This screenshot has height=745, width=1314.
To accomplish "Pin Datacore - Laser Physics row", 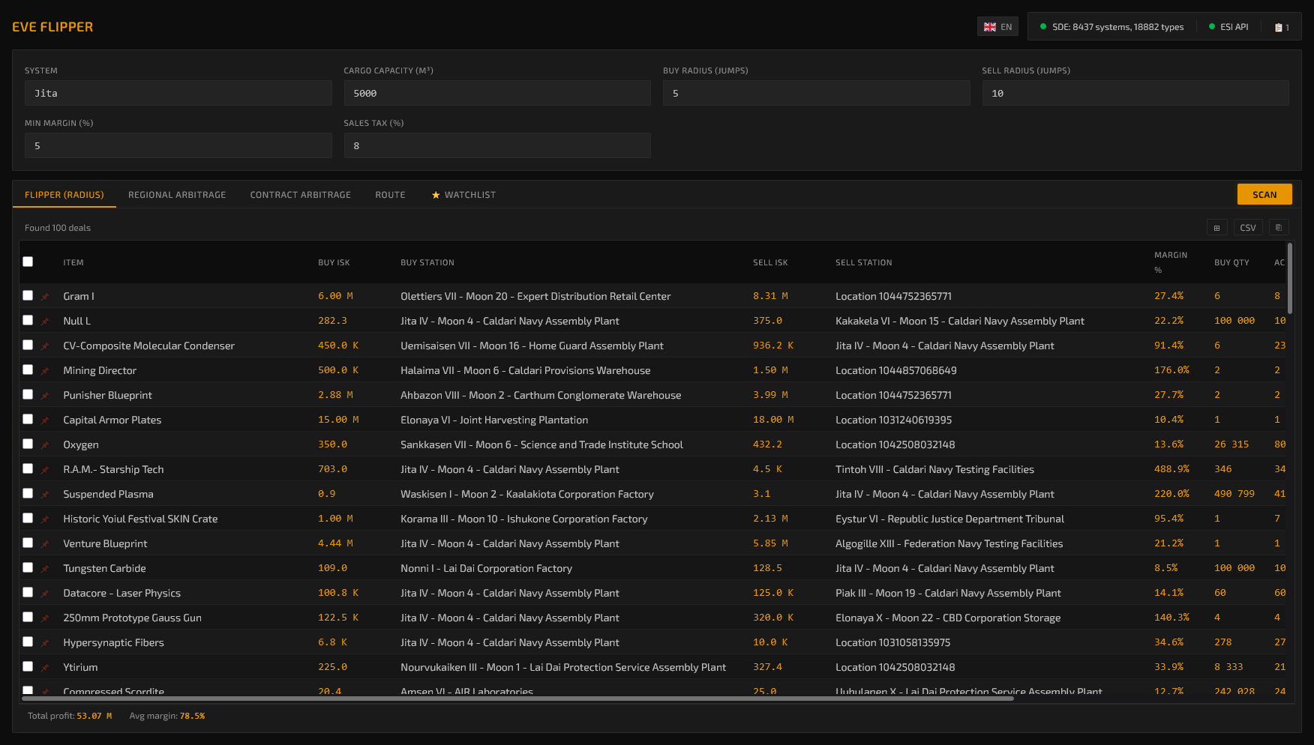I will (x=45, y=594).
